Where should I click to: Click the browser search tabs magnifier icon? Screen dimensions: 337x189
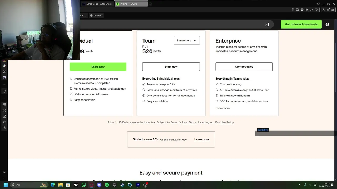point(318,4)
